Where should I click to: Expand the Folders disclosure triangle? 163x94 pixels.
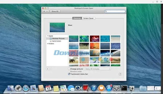[x=48, y=44]
